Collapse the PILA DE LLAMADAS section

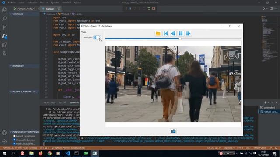click(x=24, y=92)
